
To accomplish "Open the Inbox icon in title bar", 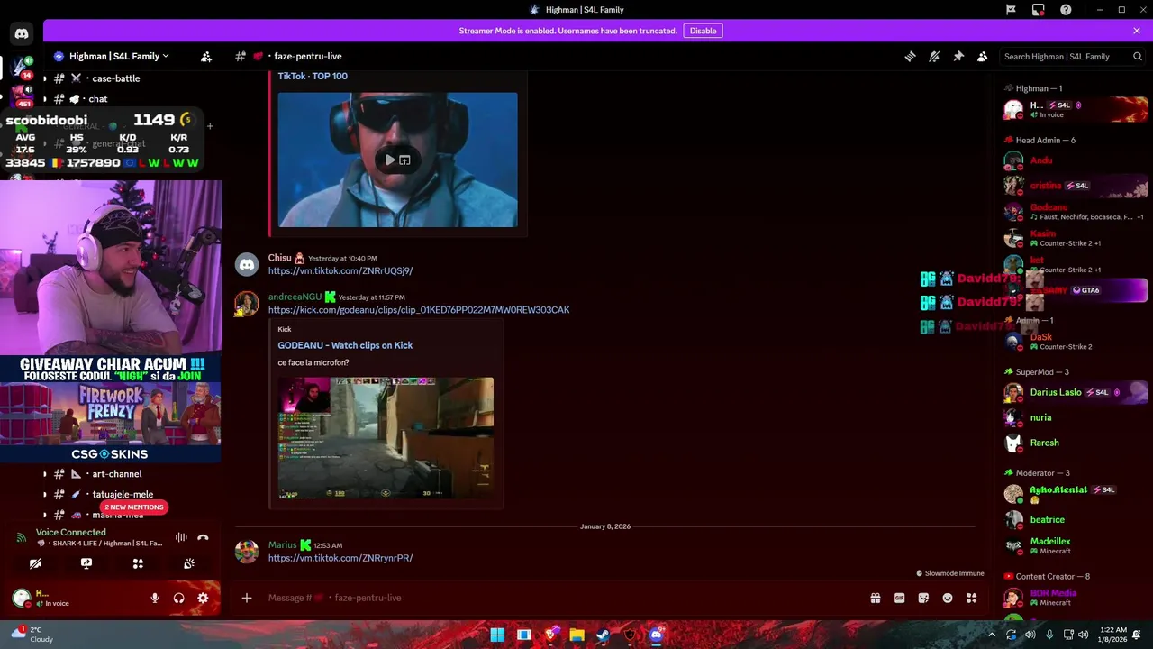I will point(1039,10).
